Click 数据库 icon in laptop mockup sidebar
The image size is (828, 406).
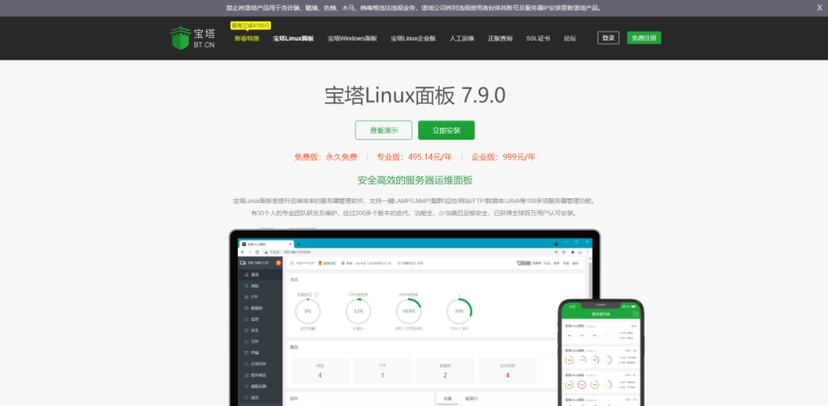pyautogui.click(x=246, y=308)
